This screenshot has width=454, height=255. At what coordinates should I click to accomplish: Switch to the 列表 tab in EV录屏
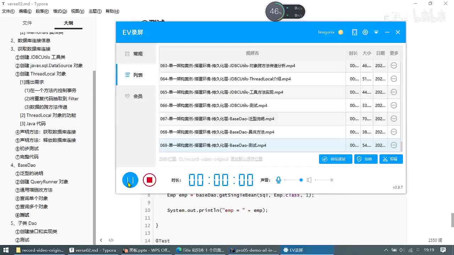click(136, 75)
